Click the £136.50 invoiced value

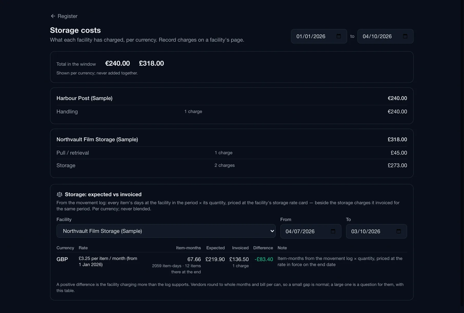point(239,259)
